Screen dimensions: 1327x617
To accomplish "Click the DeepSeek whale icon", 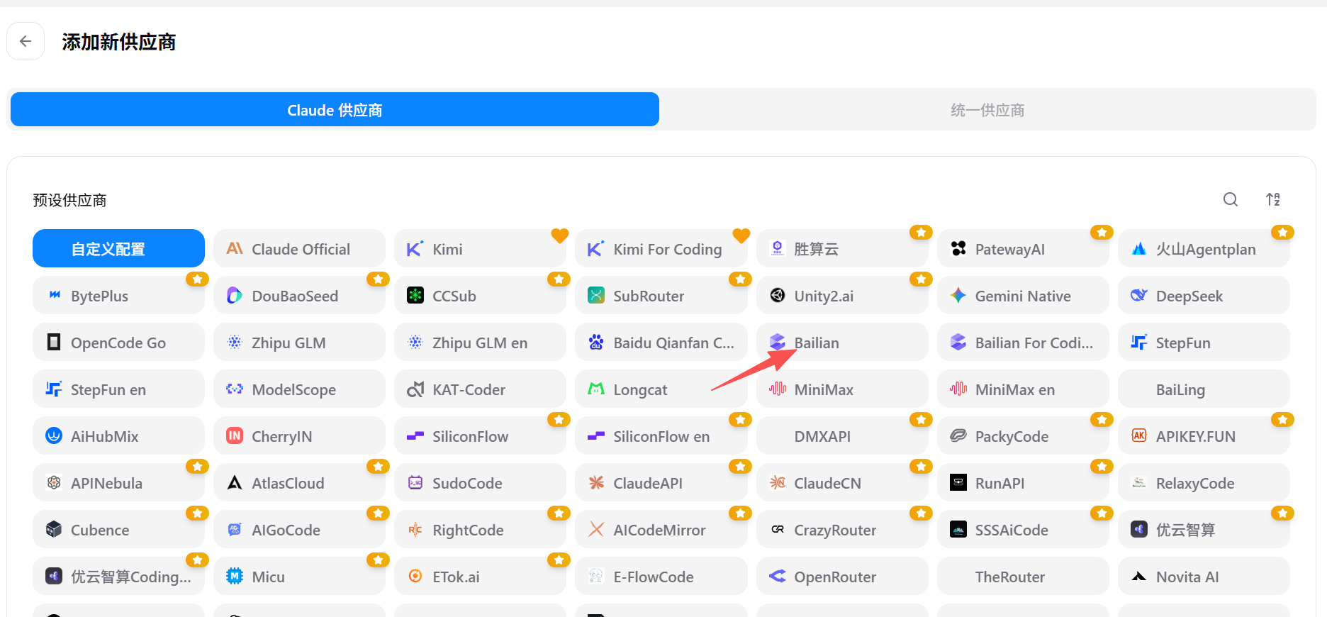I will click(1139, 295).
